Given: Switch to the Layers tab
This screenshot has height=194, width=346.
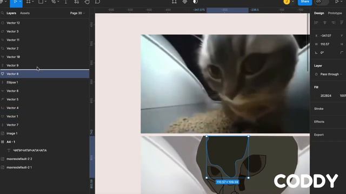Looking at the screenshot, I should pyautogui.click(x=11, y=13).
